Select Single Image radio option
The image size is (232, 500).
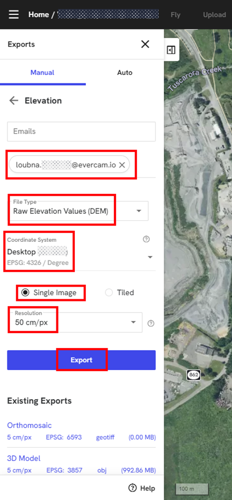26,293
